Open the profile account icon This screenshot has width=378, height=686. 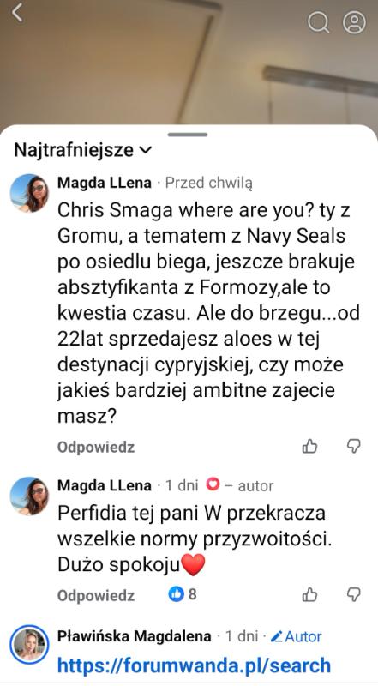pos(354,22)
